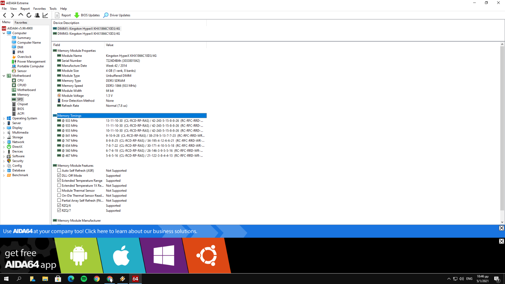505x284 pixels.
Task: Check for Driver Updates
Action: tap(117, 15)
